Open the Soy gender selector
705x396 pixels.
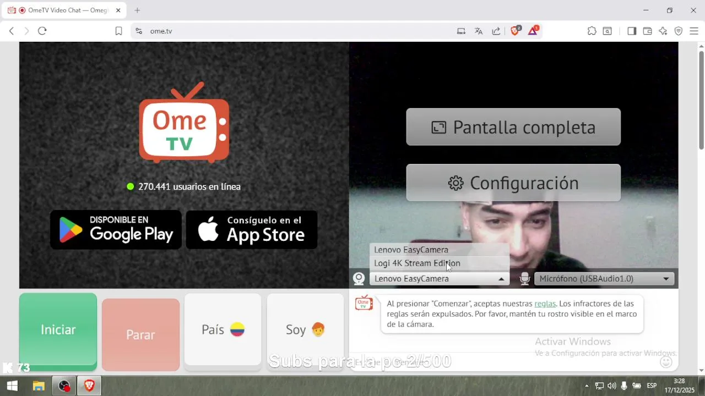tap(305, 329)
